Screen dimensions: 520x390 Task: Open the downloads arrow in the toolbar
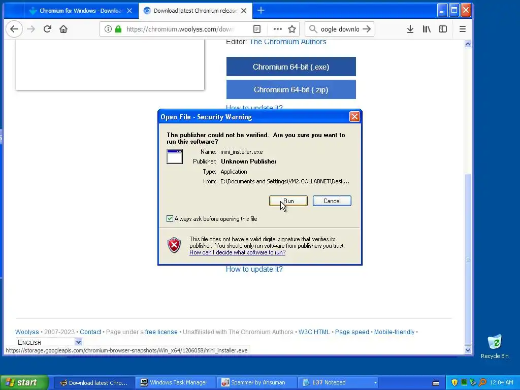click(x=410, y=29)
